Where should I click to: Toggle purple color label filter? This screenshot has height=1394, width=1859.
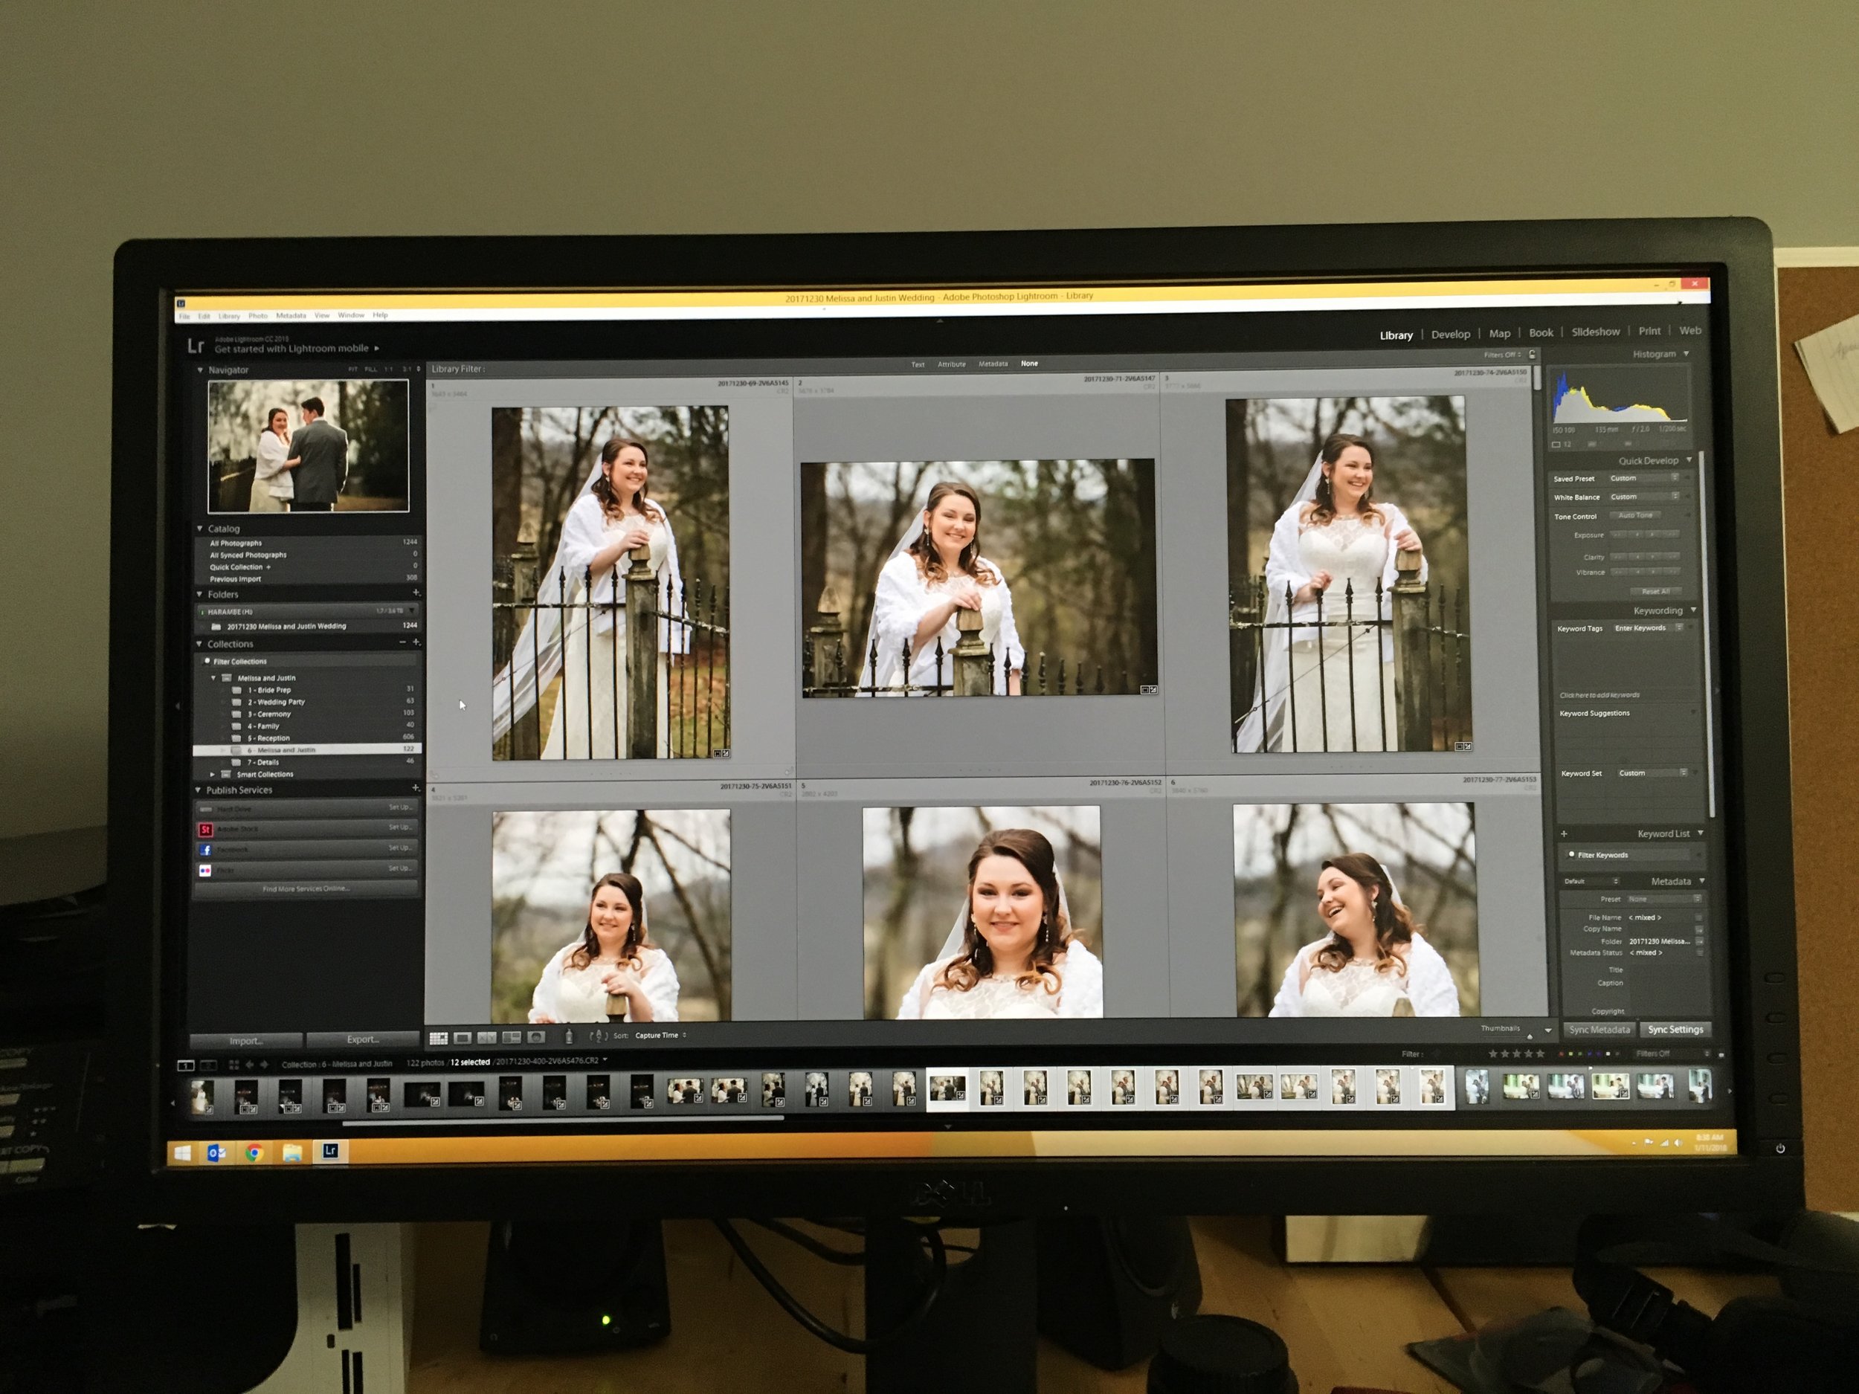click(1598, 1053)
